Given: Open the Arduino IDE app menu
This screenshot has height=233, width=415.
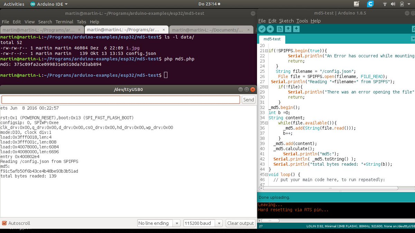Looking at the screenshot, I should click(x=49, y=4).
